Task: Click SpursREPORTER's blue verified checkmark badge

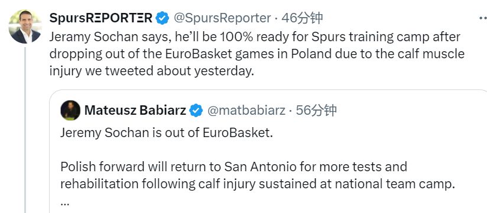Action: point(163,18)
